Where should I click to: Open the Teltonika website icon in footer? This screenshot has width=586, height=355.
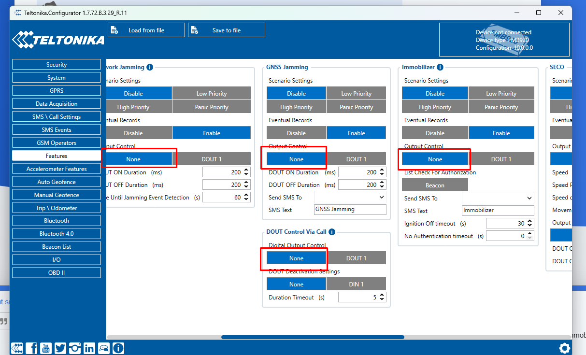point(17,348)
